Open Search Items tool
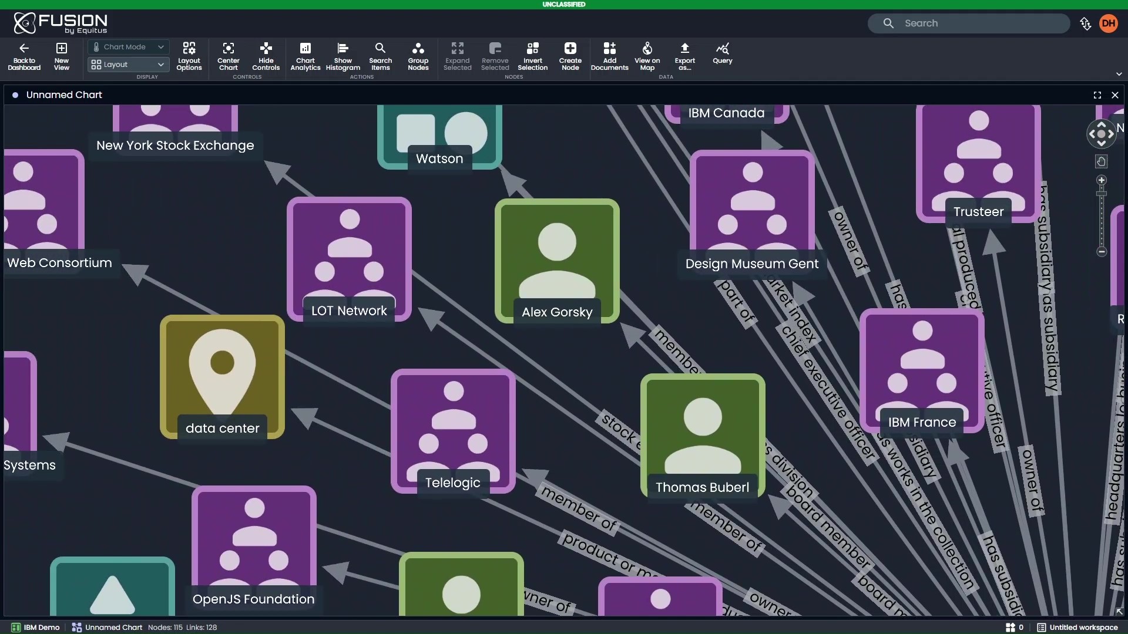The width and height of the screenshot is (1128, 634). (x=381, y=56)
